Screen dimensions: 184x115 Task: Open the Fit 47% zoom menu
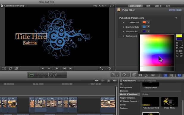100,6
